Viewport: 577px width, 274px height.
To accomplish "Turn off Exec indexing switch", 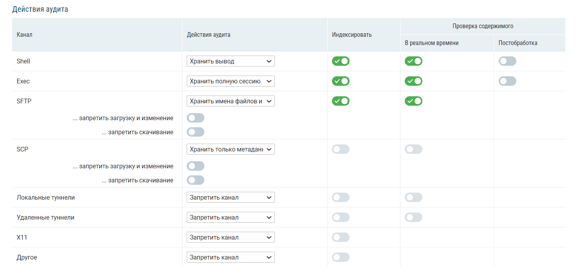I will [341, 81].
